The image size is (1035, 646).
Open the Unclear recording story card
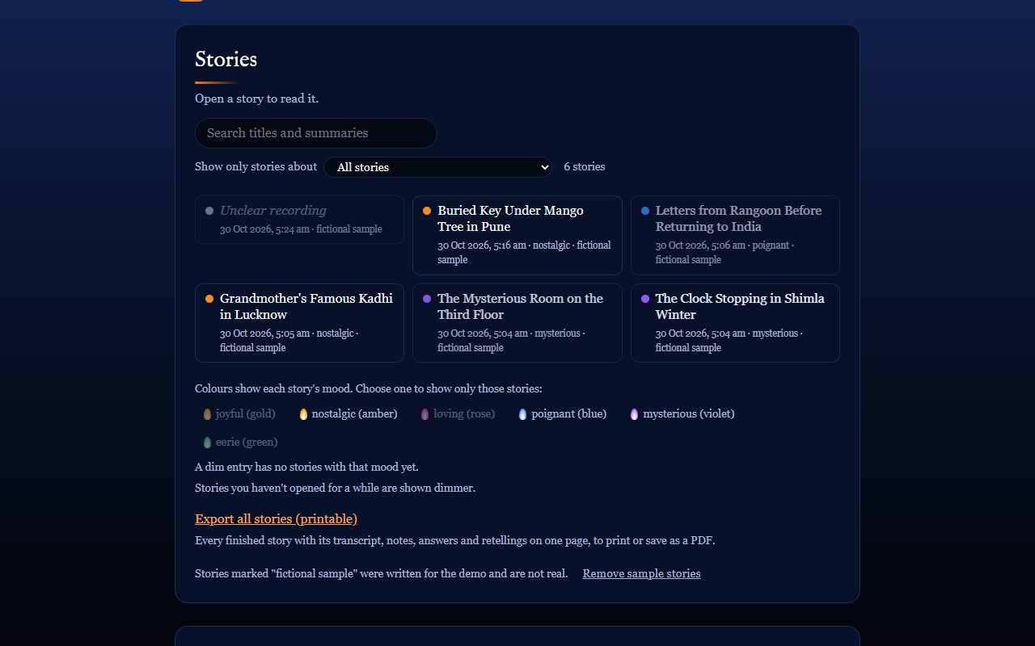coord(299,220)
